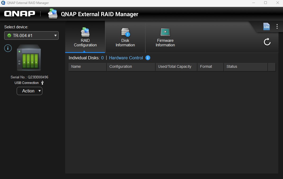
Task: Open Hardware Control settings
Action: tap(126, 58)
